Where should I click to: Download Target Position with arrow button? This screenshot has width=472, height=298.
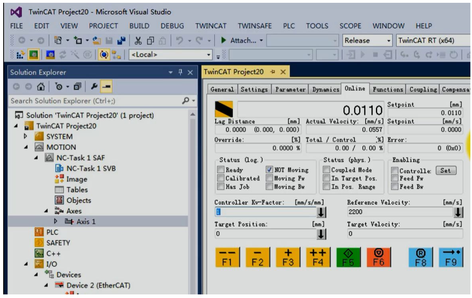point(321,234)
